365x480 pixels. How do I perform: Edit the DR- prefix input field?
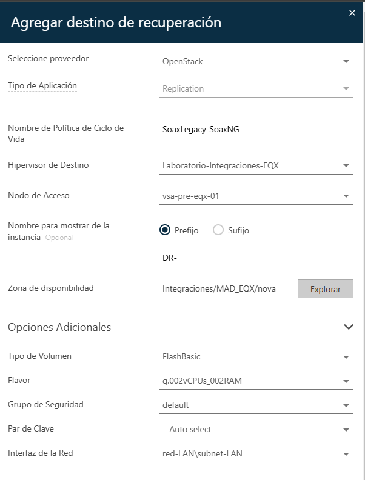tap(256, 258)
